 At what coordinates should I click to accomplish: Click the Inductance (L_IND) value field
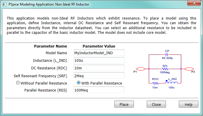tap(99, 60)
